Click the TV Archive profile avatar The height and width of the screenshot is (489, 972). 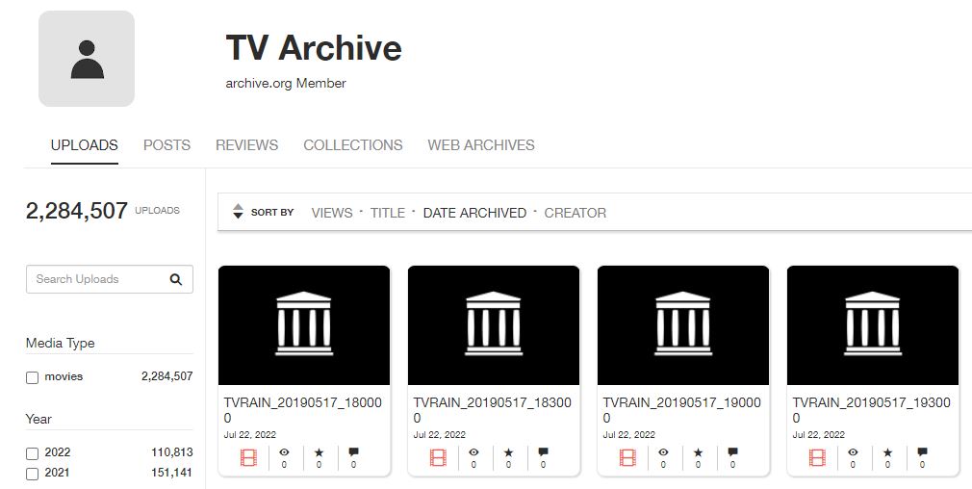tap(87, 59)
